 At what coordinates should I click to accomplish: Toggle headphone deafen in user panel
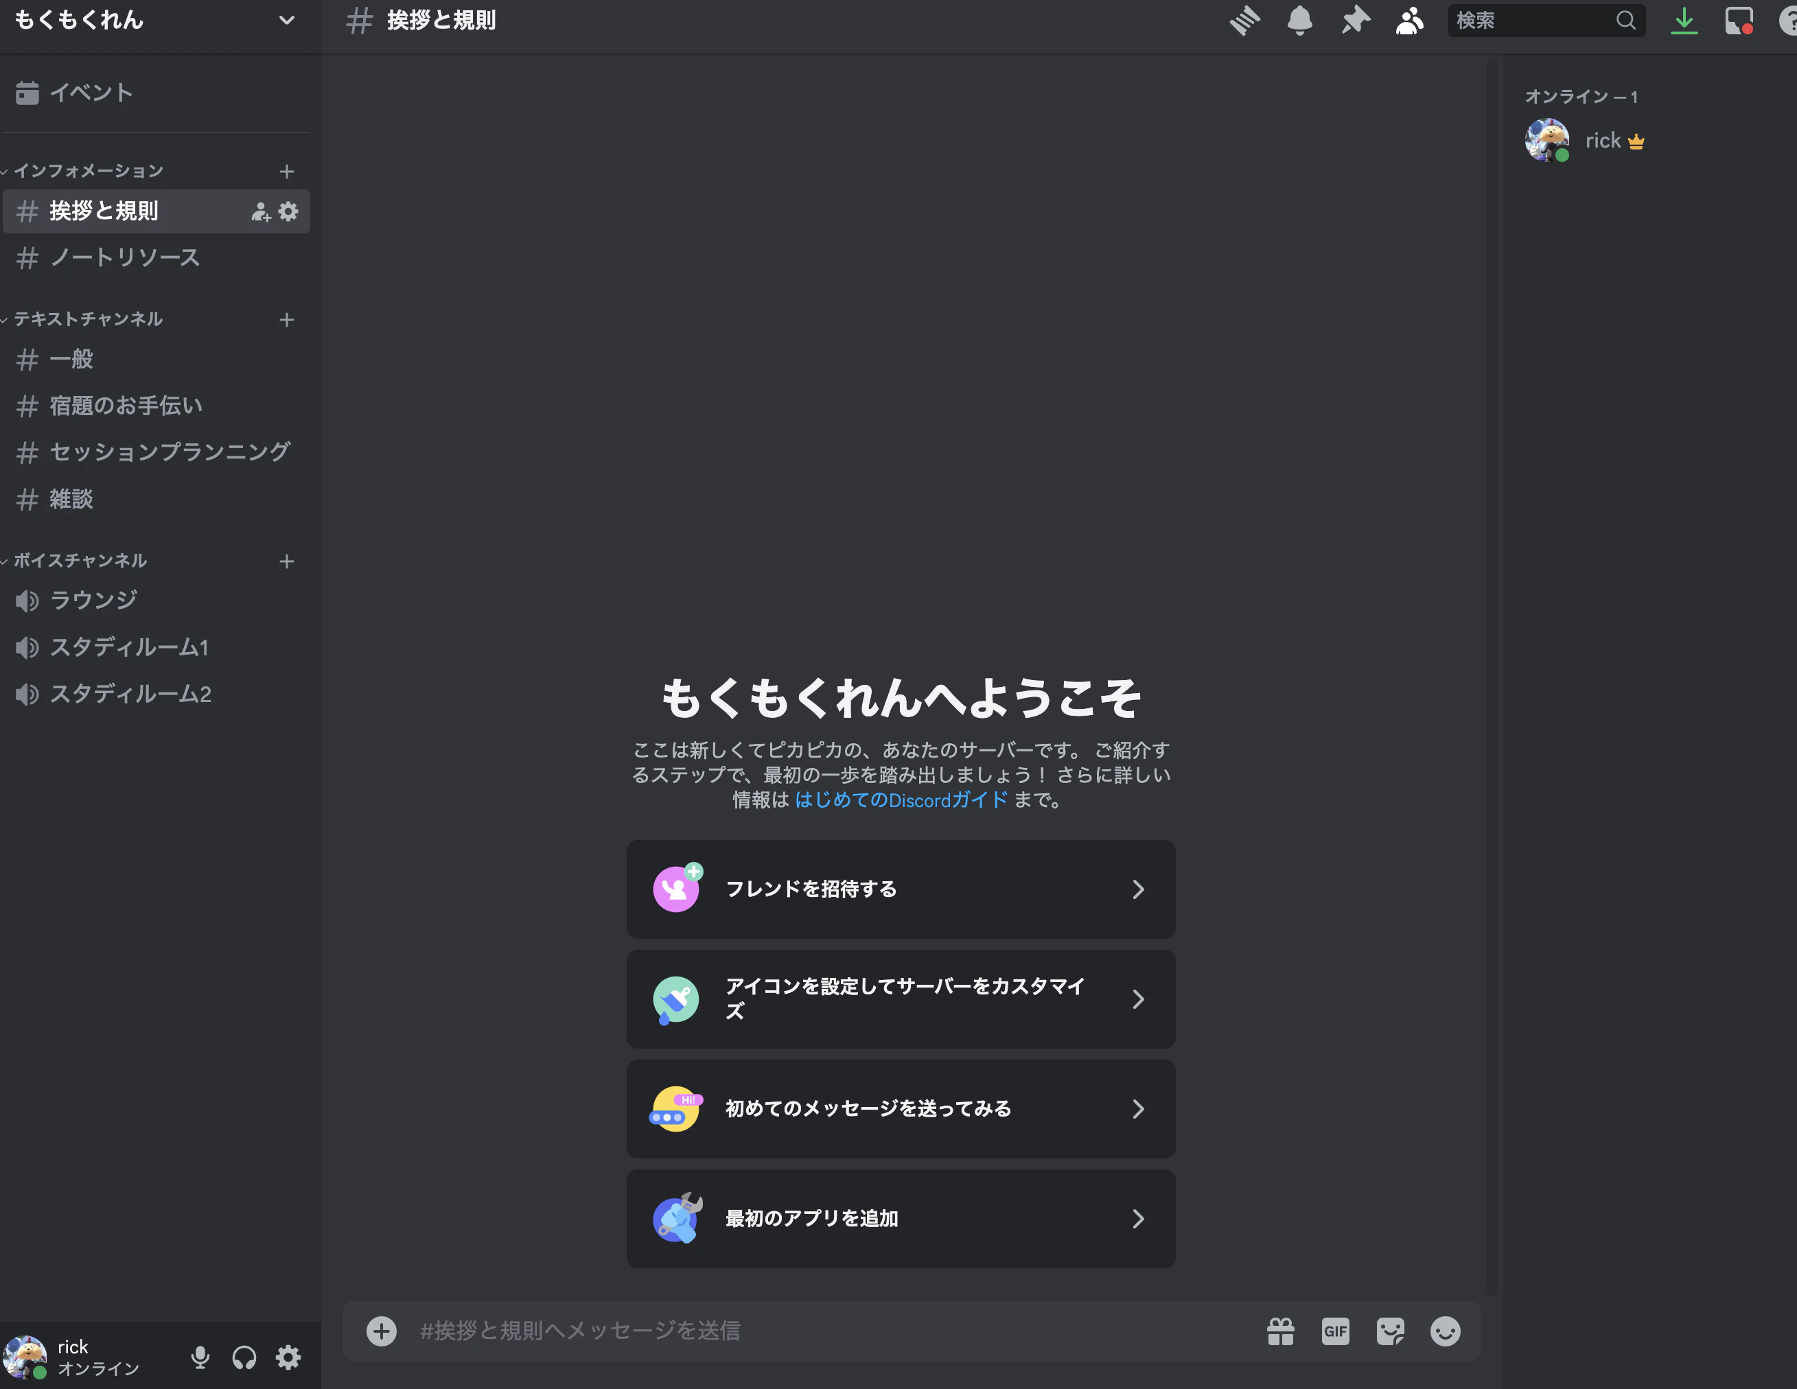click(x=244, y=1357)
